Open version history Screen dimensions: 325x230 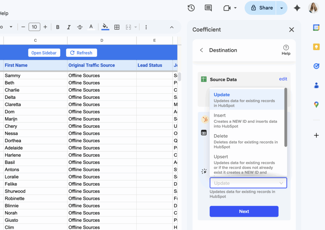pos(191,8)
